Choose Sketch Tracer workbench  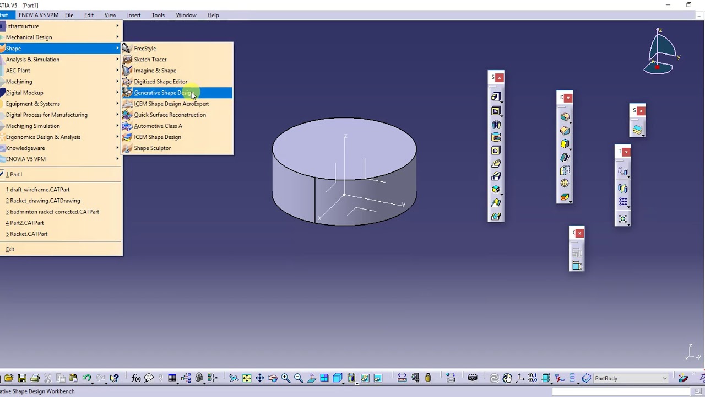click(177, 60)
